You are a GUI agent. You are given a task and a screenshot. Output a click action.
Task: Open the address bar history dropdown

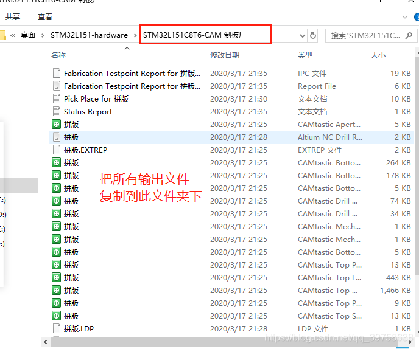[303, 35]
